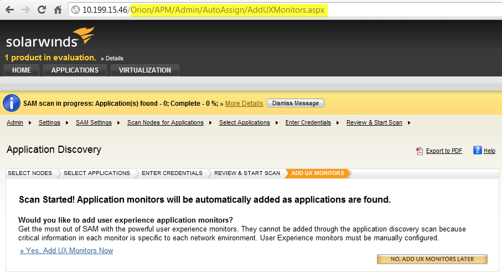Expand arrow after Settings breadcrumb
Viewport: 502px width, 273px height.
point(67,123)
